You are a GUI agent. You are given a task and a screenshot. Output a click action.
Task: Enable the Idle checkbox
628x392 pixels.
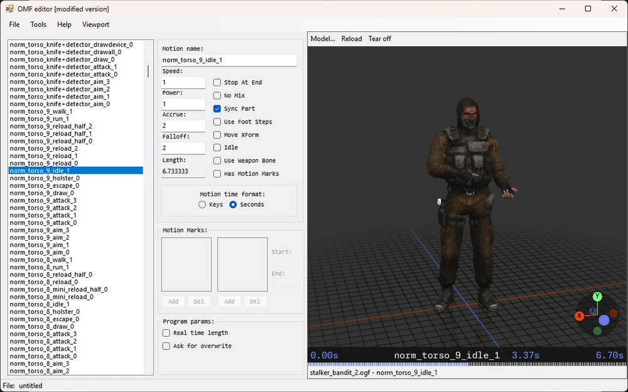217,147
